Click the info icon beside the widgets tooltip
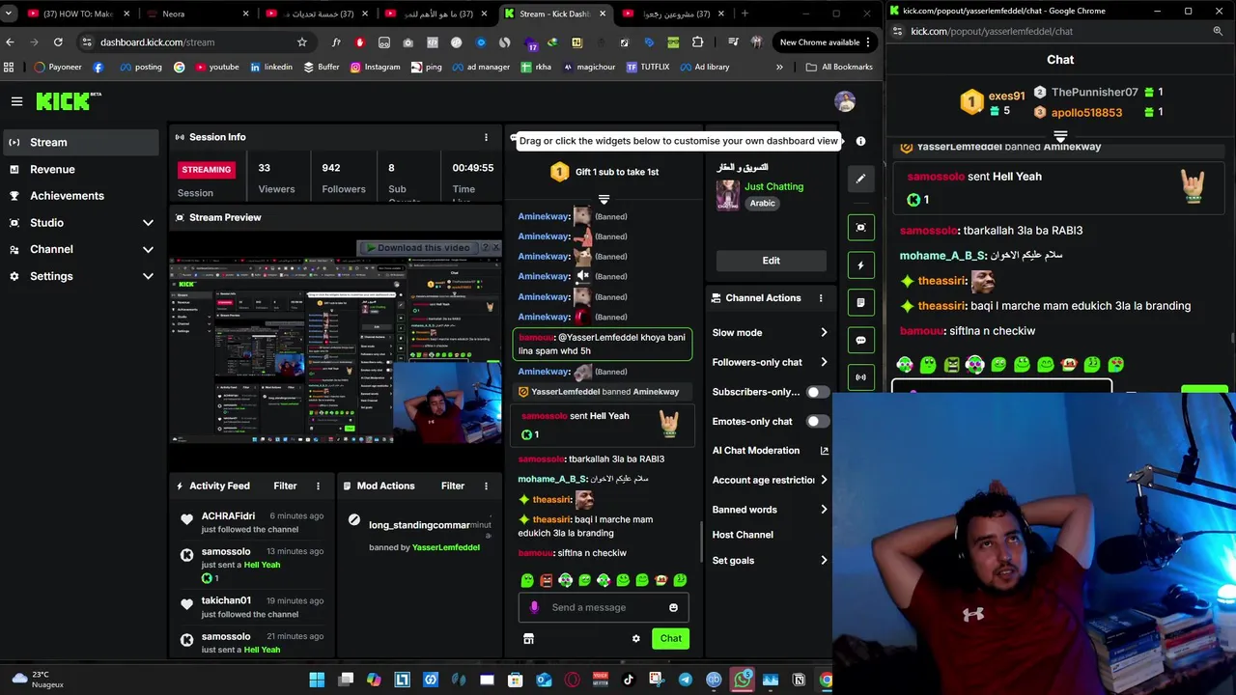Viewport: 1236px width, 695px height. [860, 141]
